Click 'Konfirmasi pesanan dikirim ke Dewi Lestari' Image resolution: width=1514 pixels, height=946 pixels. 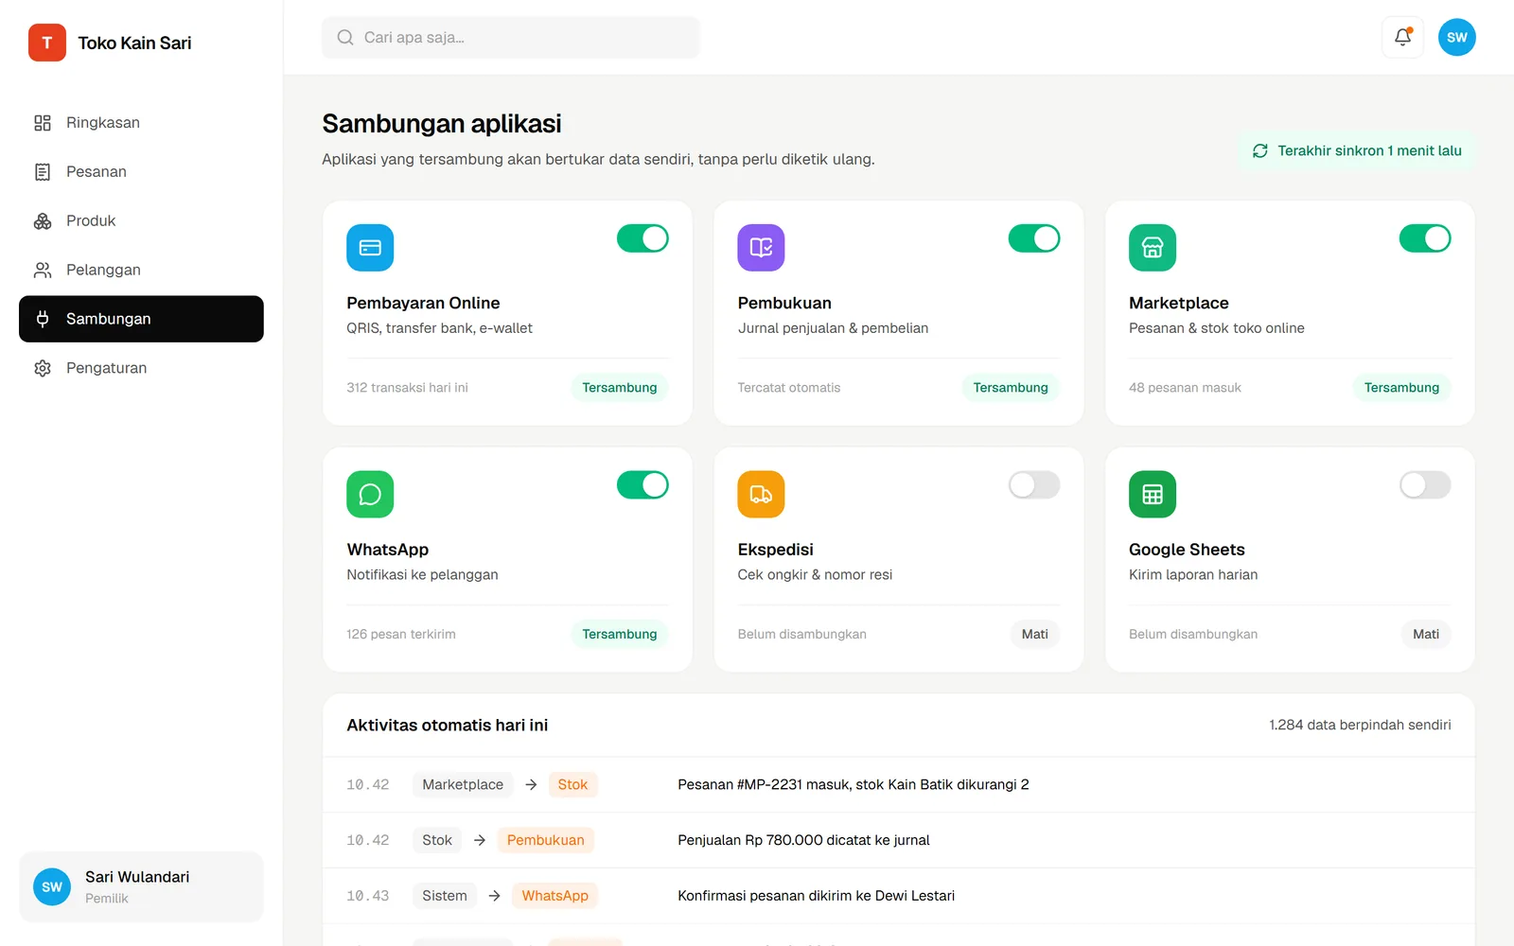[x=816, y=896]
